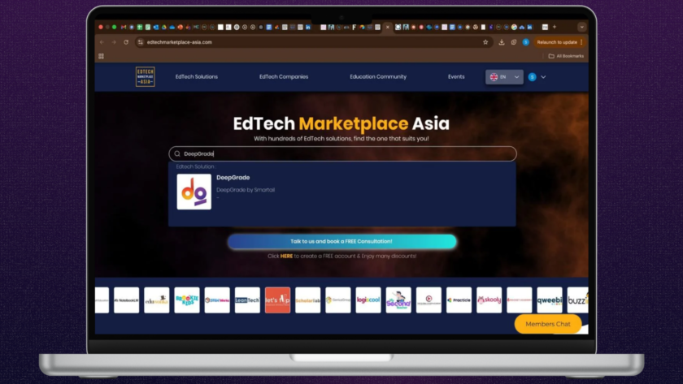Bookmark this page with the star icon
Viewport: 683px width, 384px height.
[485, 42]
